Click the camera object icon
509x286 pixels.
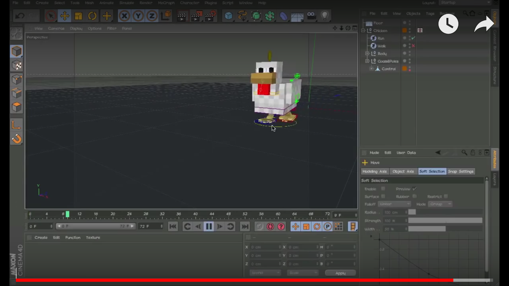tap(311, 16)
